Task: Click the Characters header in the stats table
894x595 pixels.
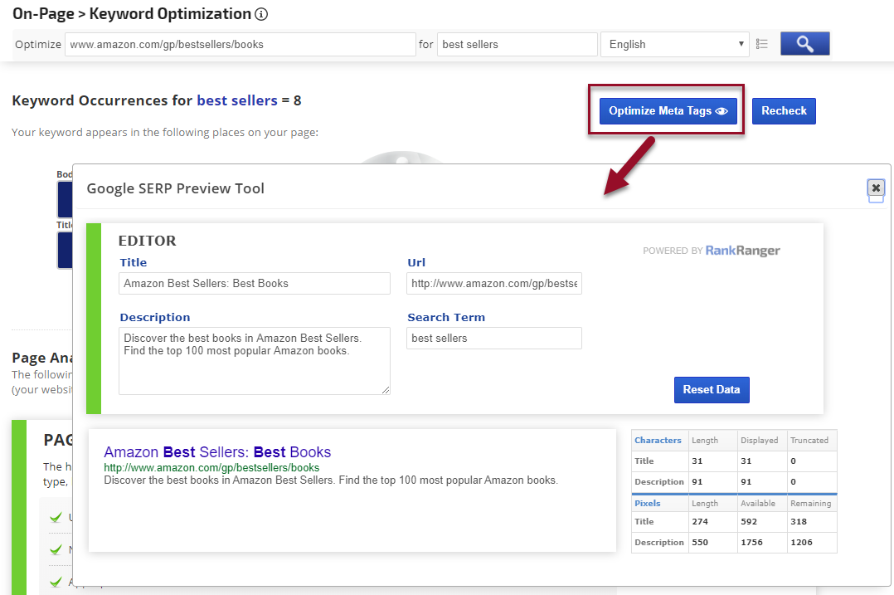Action: click(x=658, y=441)
